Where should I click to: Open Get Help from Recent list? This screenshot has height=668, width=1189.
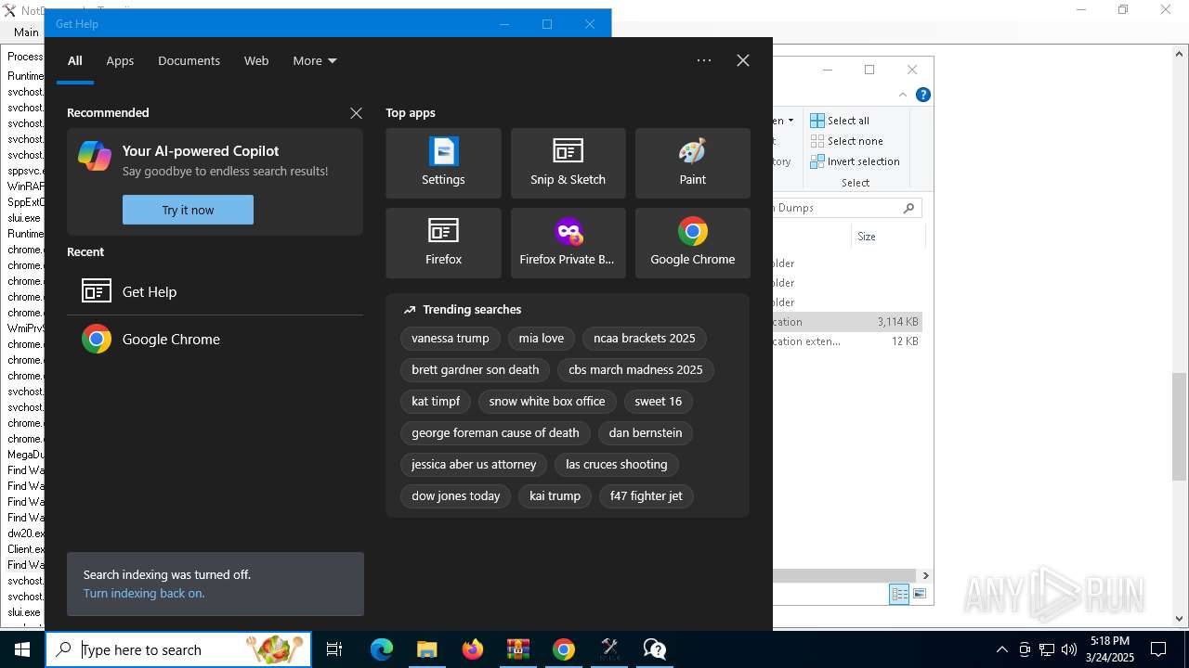(x=215, y=291)
